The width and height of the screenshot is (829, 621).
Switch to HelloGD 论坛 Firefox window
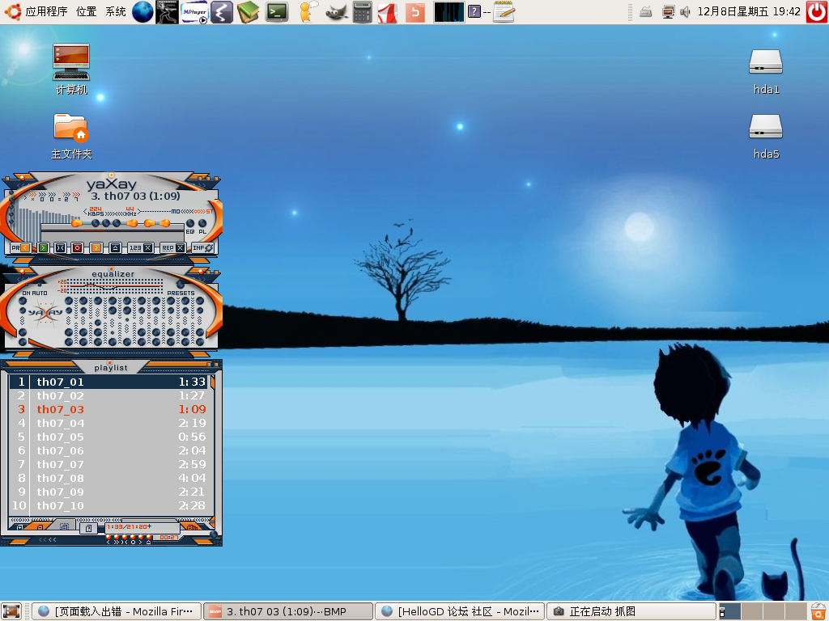(460, 611)
